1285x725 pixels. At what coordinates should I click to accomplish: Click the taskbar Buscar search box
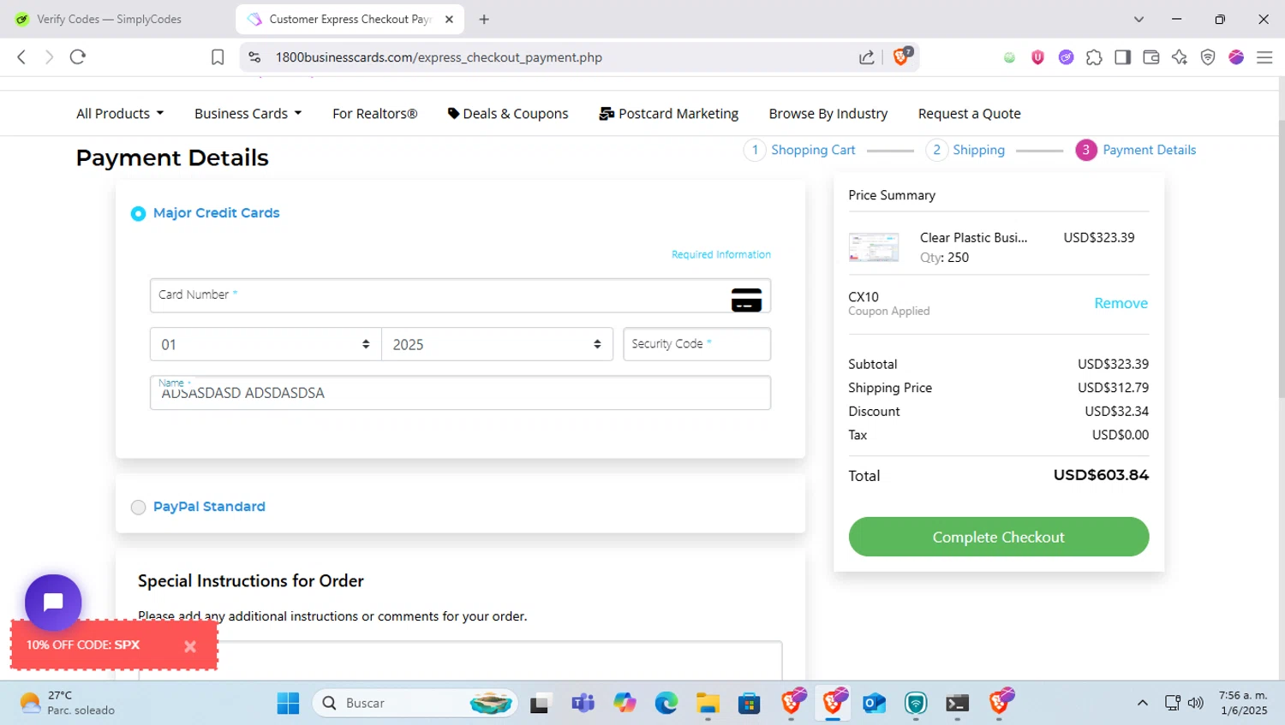pos(415,703)
